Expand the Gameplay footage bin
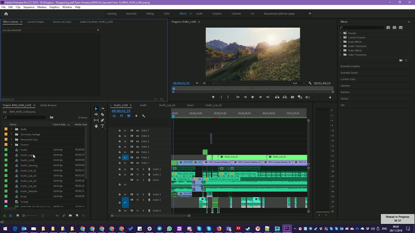 point(12,134)
